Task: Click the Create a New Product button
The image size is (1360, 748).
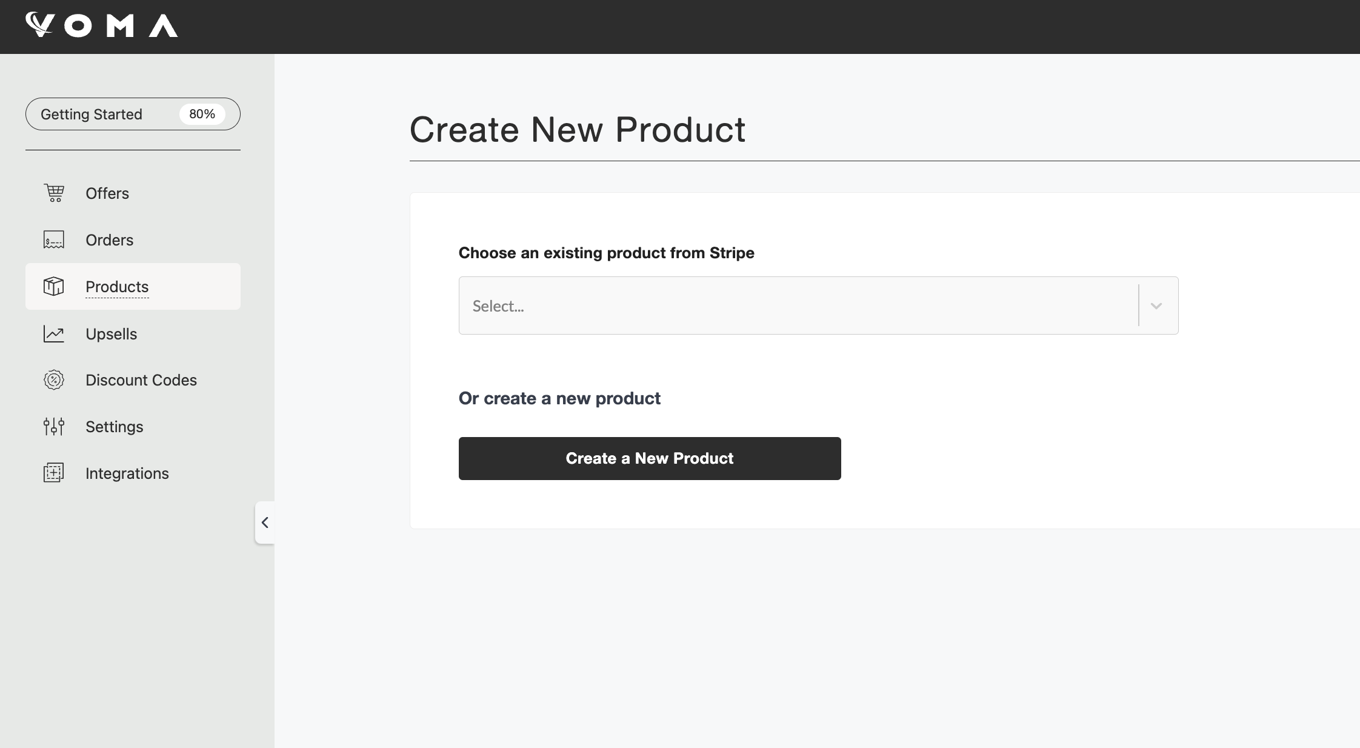Action: pos(650,458)
